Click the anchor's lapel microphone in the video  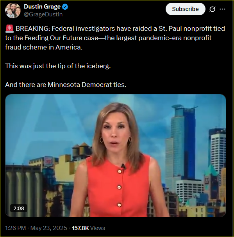point(123,166)
